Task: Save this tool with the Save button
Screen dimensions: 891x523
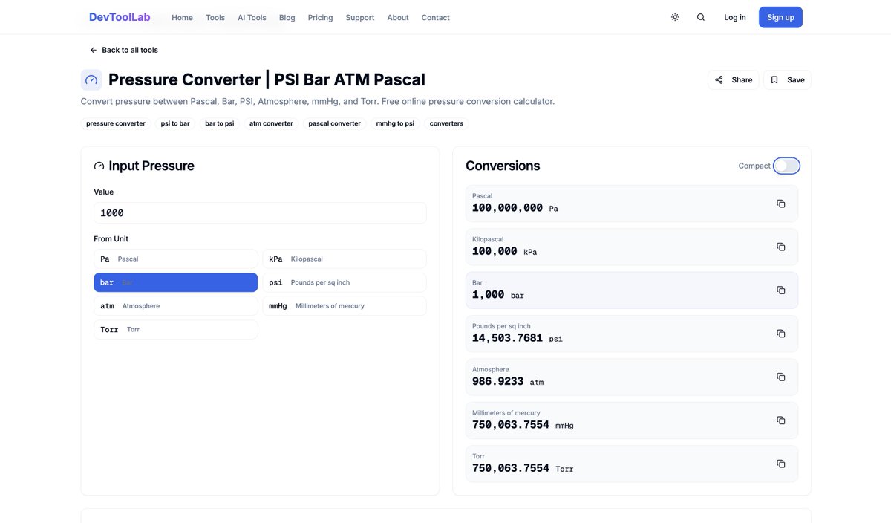Action: tap(787, 79)
